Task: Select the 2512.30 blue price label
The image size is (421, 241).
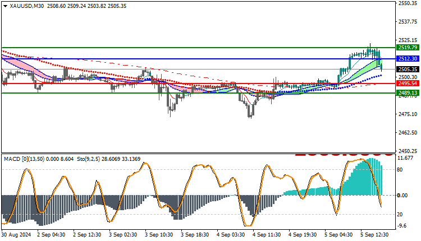Action: 408,59
